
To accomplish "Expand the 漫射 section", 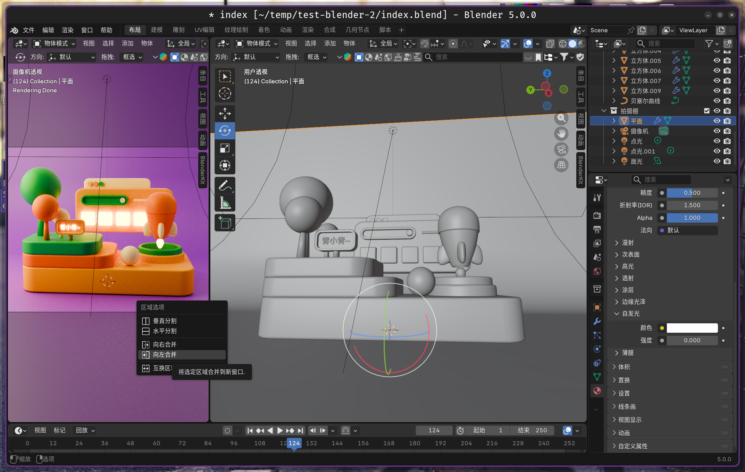I will pos(627,243).
